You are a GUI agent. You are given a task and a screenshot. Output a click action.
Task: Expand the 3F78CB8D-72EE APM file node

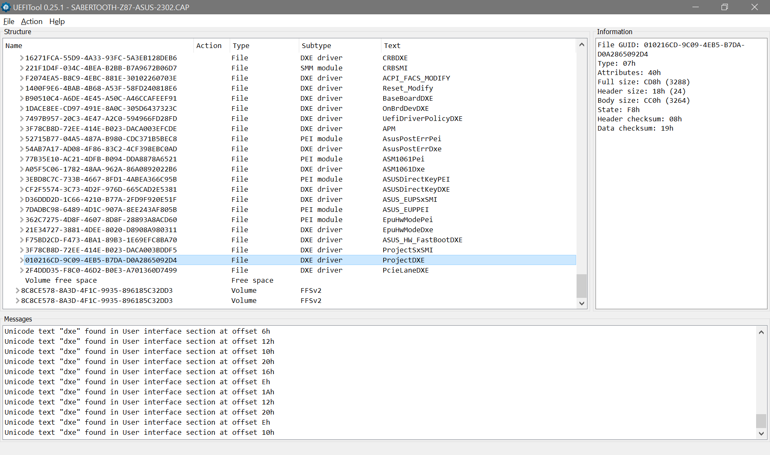click(x=21, y=128)
